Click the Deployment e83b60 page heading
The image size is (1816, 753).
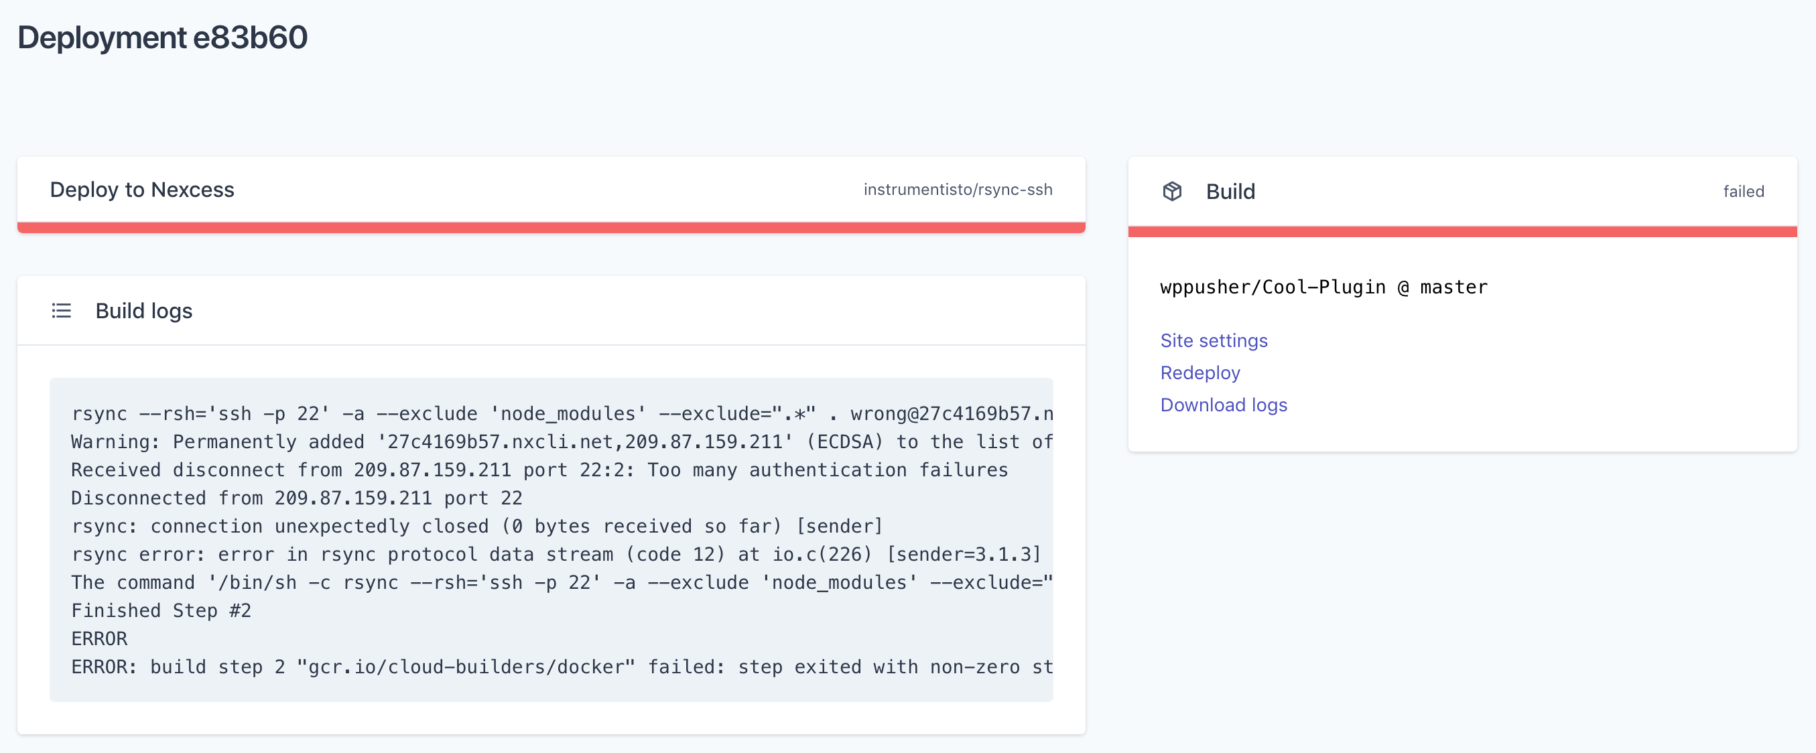[x=162, y=38]
